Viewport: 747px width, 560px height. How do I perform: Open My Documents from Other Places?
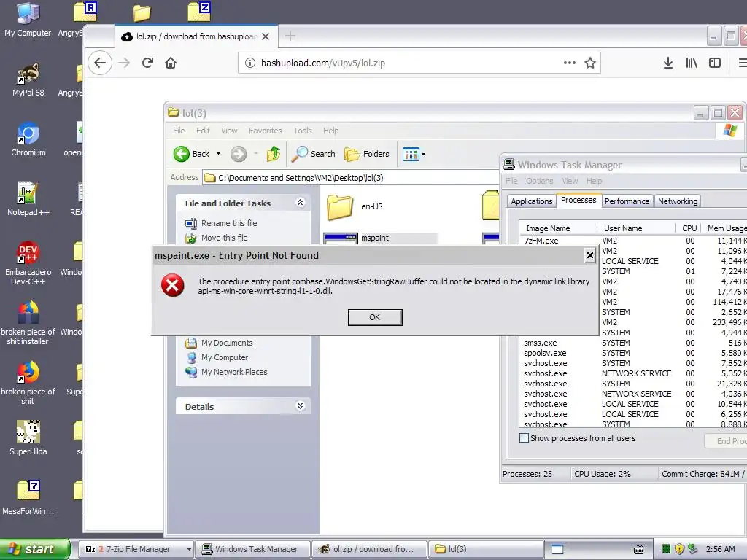click(227, 343)
